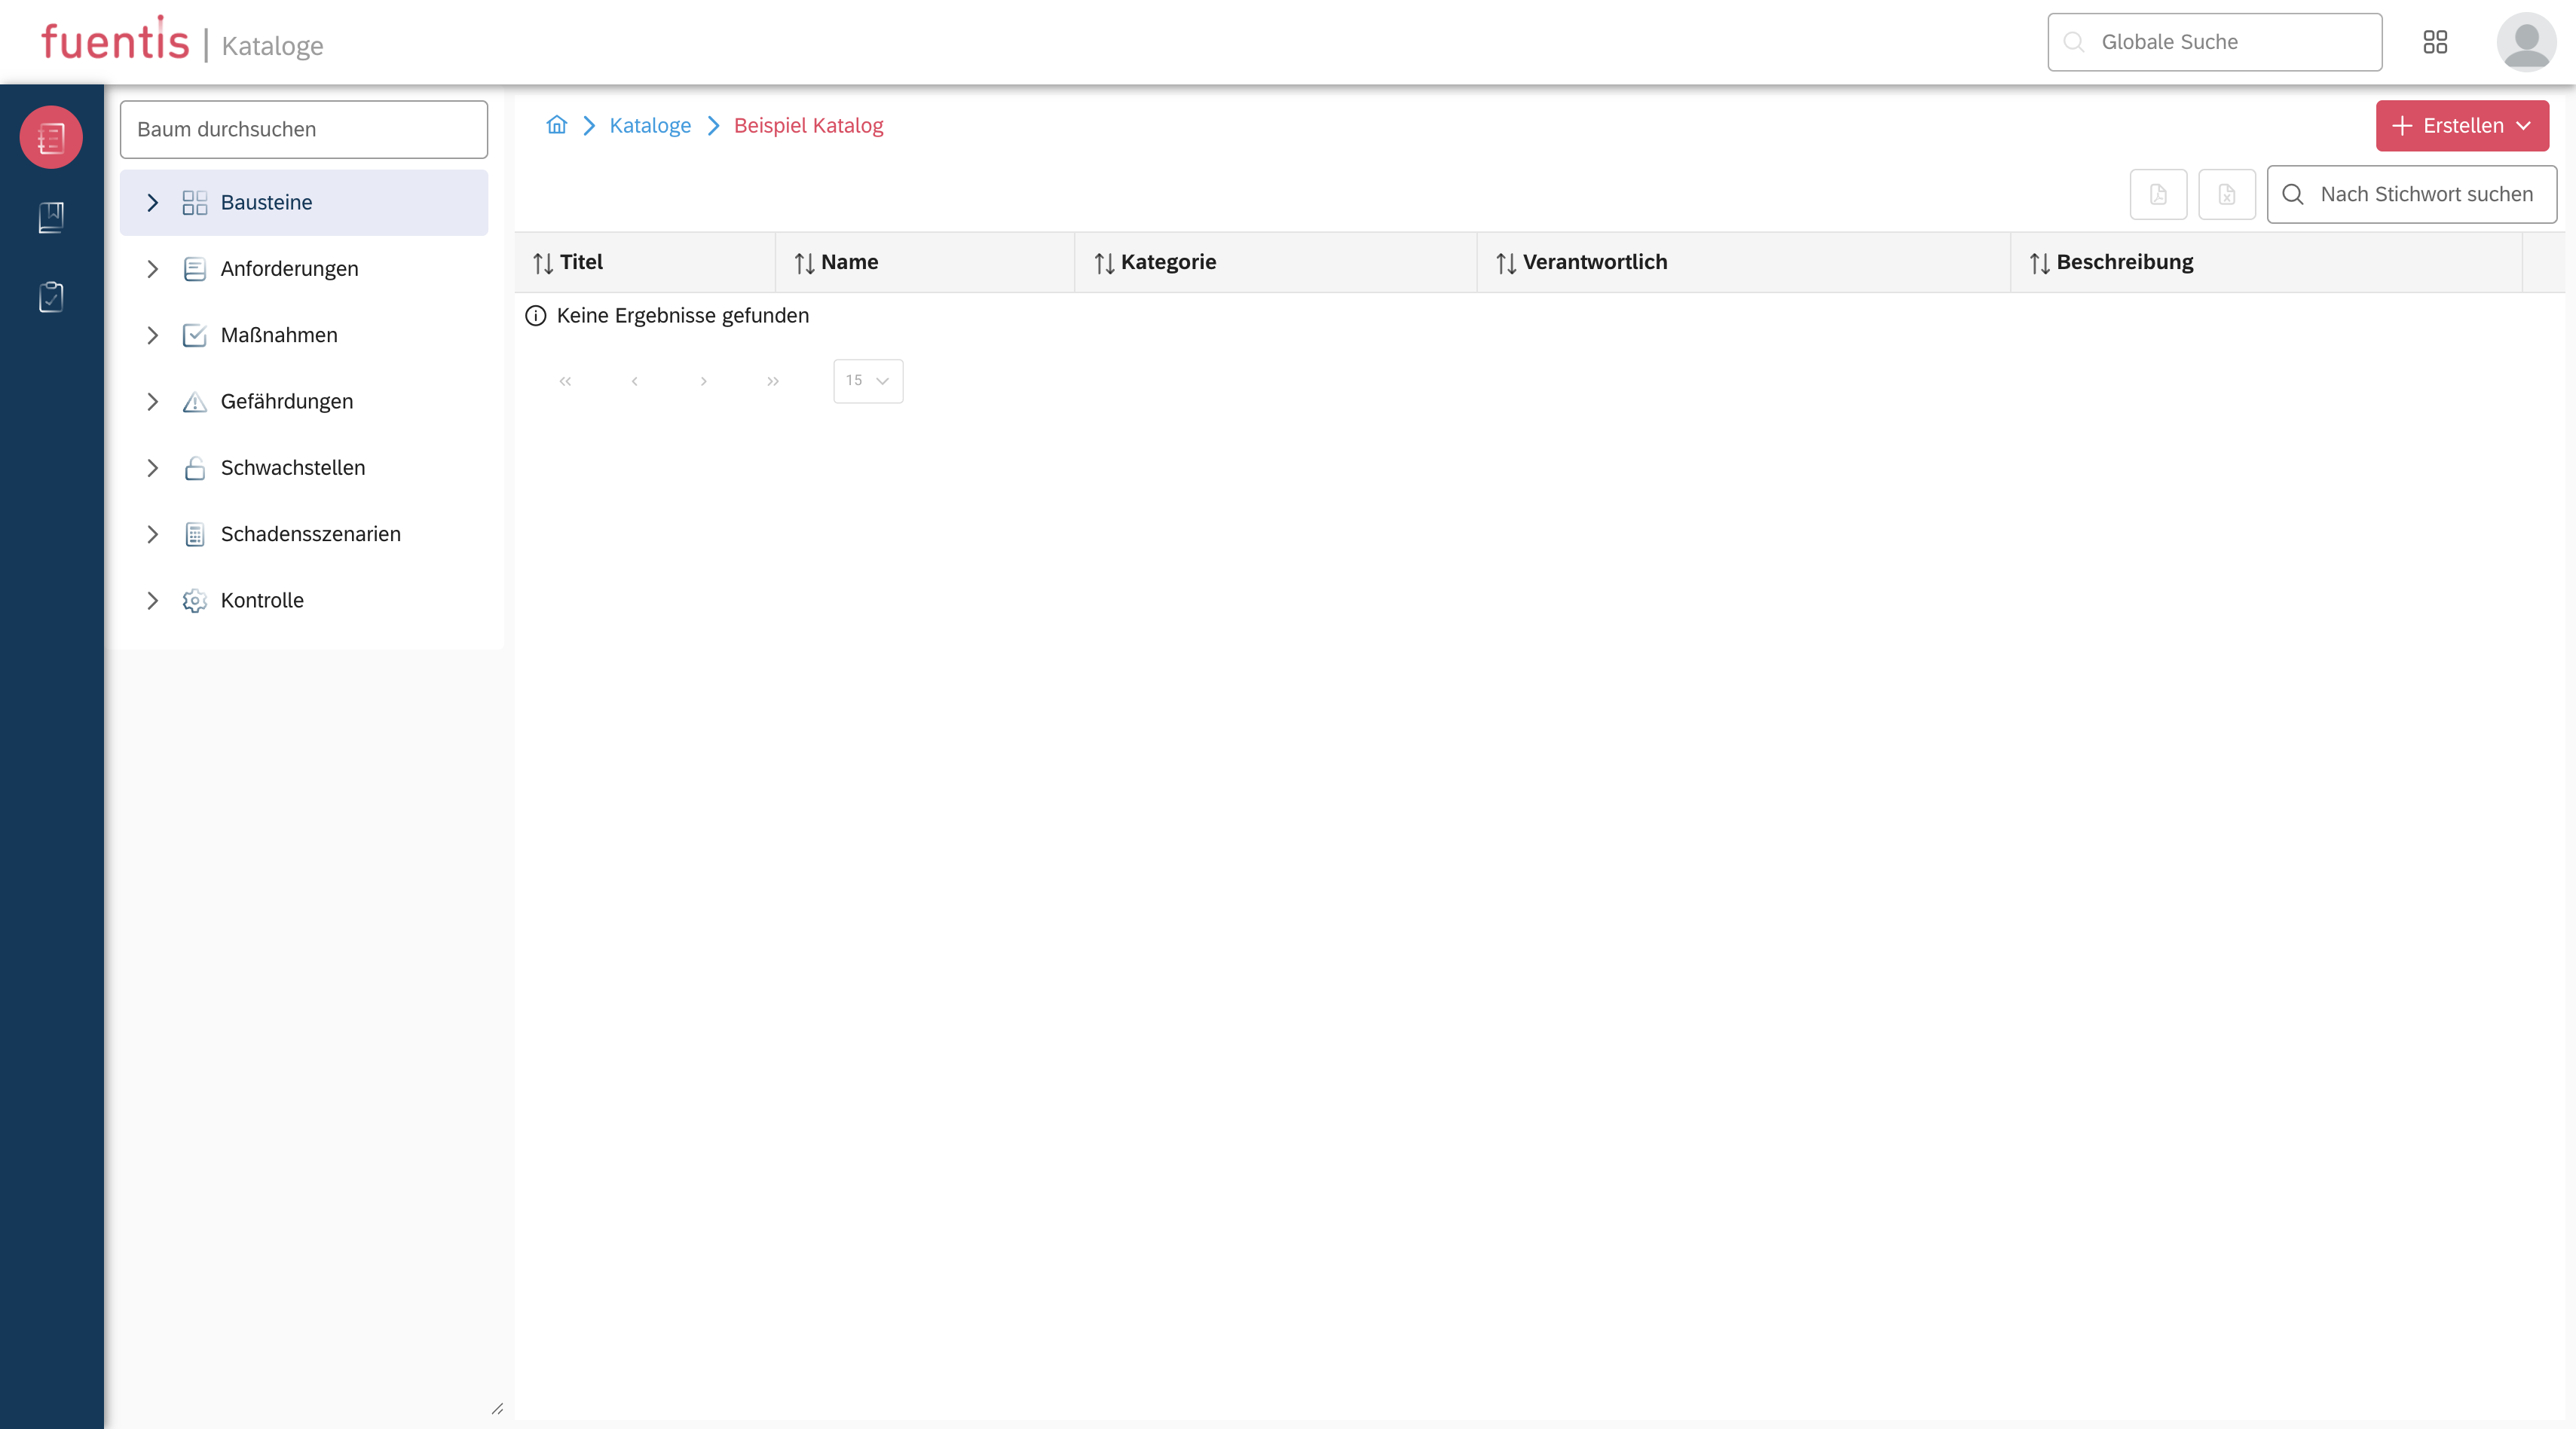Screen dimensions: 2576x1429
Task: Expand the Bausteine tree node
Action: [x=152, y=203]
